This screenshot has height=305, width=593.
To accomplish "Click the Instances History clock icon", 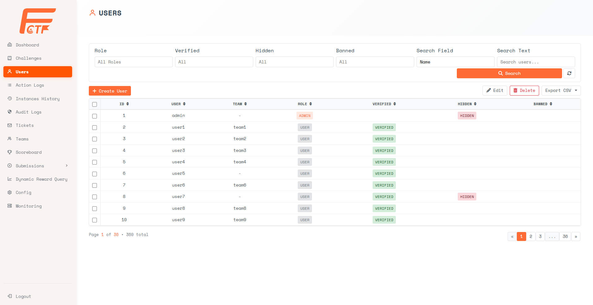I will (10, 99).
